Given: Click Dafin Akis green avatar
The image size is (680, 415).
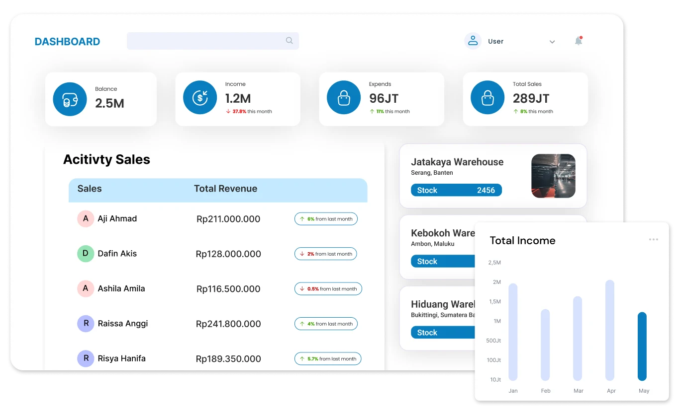Looking at the screenshot, I should pos(86,254).
